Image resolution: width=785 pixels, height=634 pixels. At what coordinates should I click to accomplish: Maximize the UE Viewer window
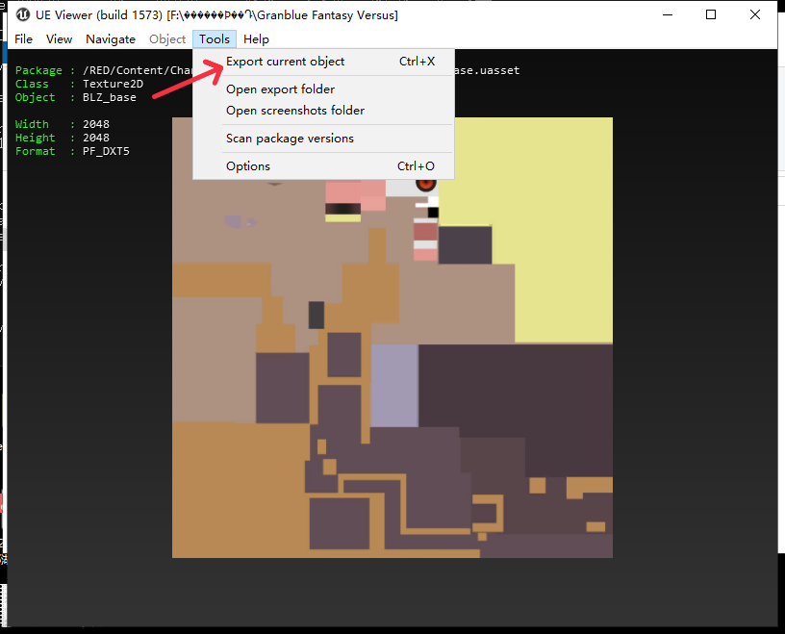pos(711,15)
